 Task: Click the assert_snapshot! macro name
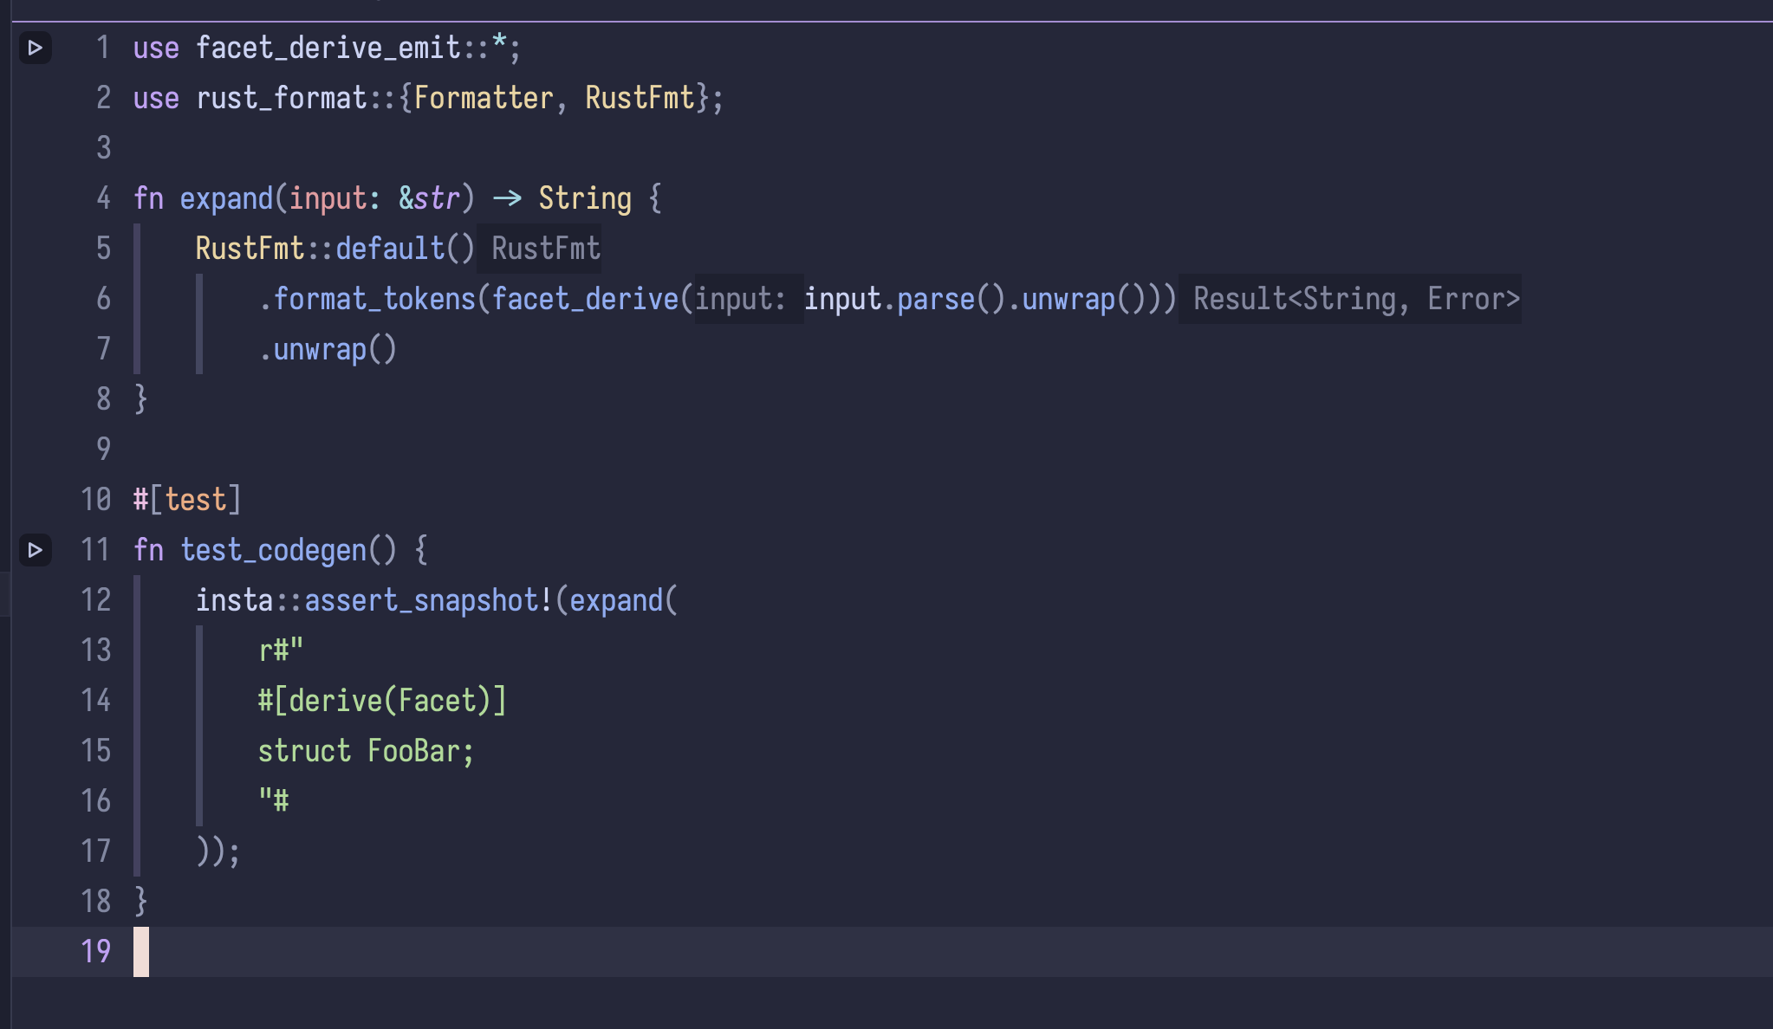tap(421, 600)
